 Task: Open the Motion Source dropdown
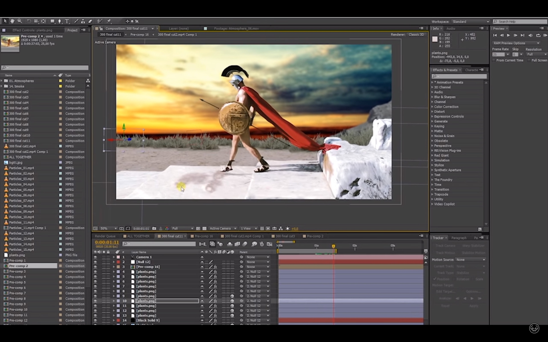(470, 260)
